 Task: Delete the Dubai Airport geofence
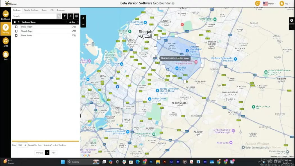[x=75, y=27]
